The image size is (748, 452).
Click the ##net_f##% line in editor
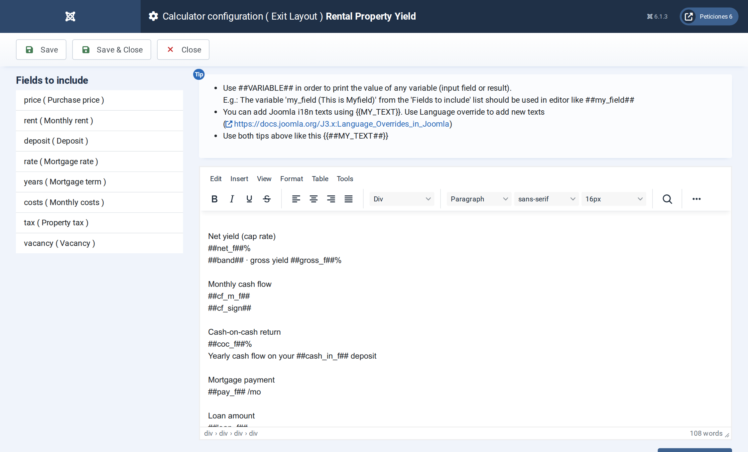pos(229,248)
